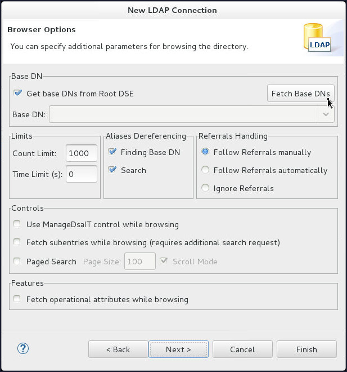Click Finish to create the connection
Viewport: 347px width, 372px height.
(307, 349)
